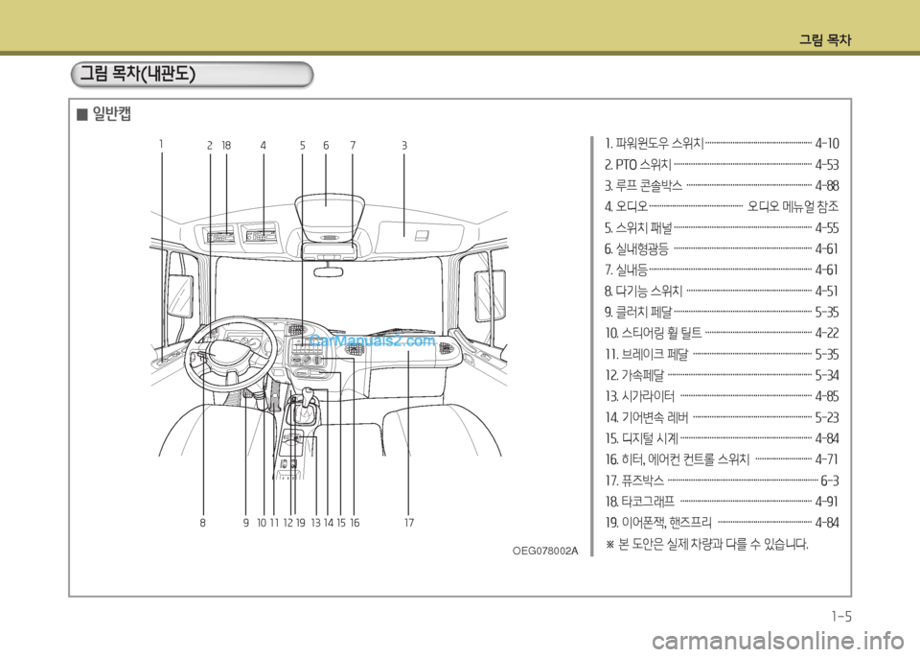The width and height of the screenshot is (920, 657).
Task: Click the figure code OEG078002A
Action: [545, 551]
